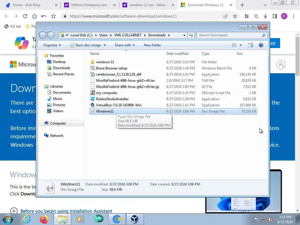Viewport: 300px width, 225px height.
Task: Open a new browser tab
Action: click(242, 5)
